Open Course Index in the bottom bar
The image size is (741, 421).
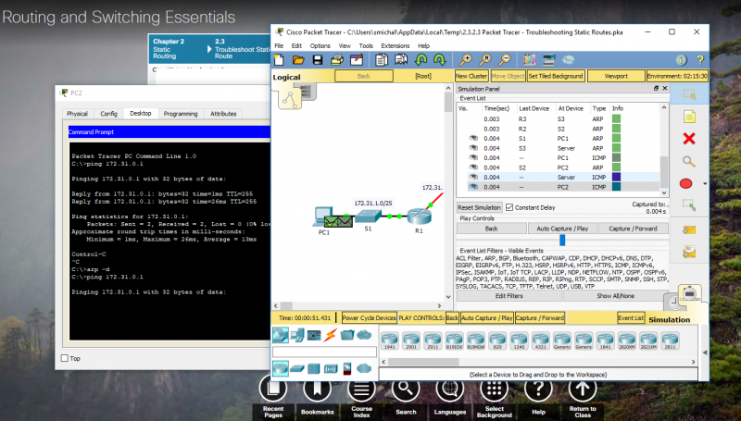[x=361, y=390]
